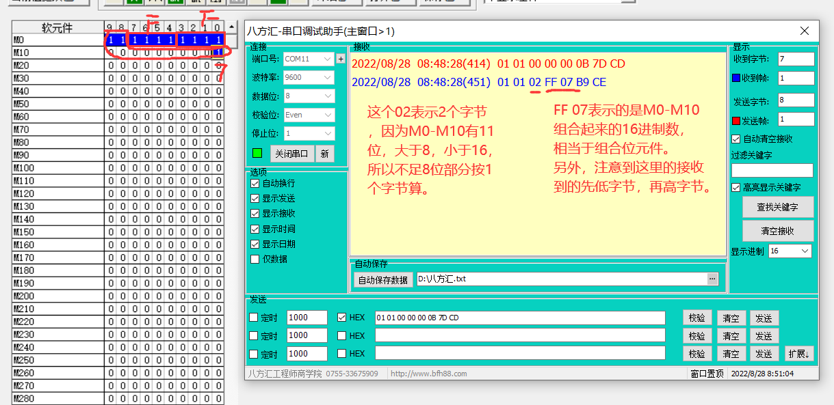The width and height of the screenshot is (834, 405).
Task: Uncheck HEX for the first send row
Action: coord(342,318)
